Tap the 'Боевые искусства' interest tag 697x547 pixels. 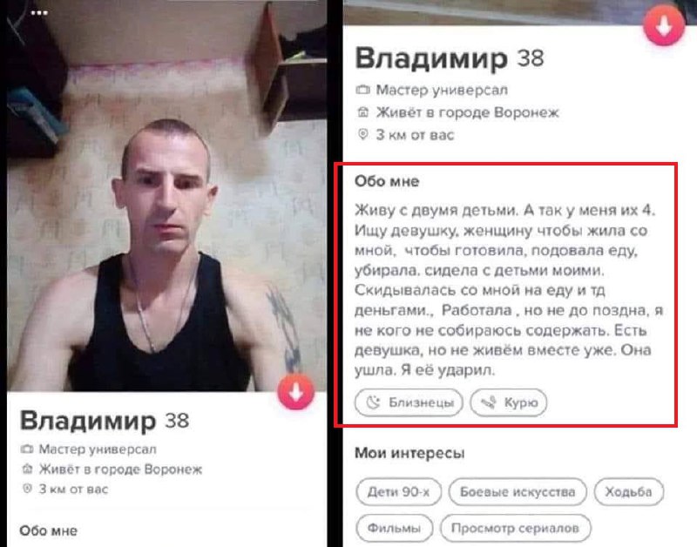point(518,492)
